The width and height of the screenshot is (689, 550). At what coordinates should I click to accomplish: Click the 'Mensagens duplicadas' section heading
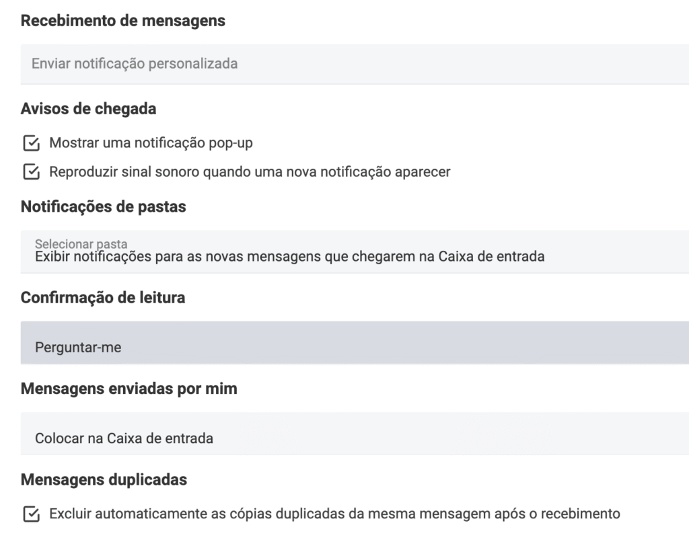pyautogui.click(x=104, y=480)
